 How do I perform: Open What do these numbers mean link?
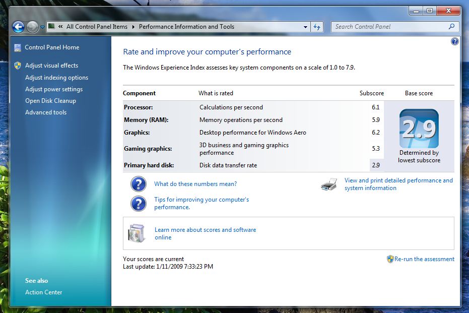(195, 184)
